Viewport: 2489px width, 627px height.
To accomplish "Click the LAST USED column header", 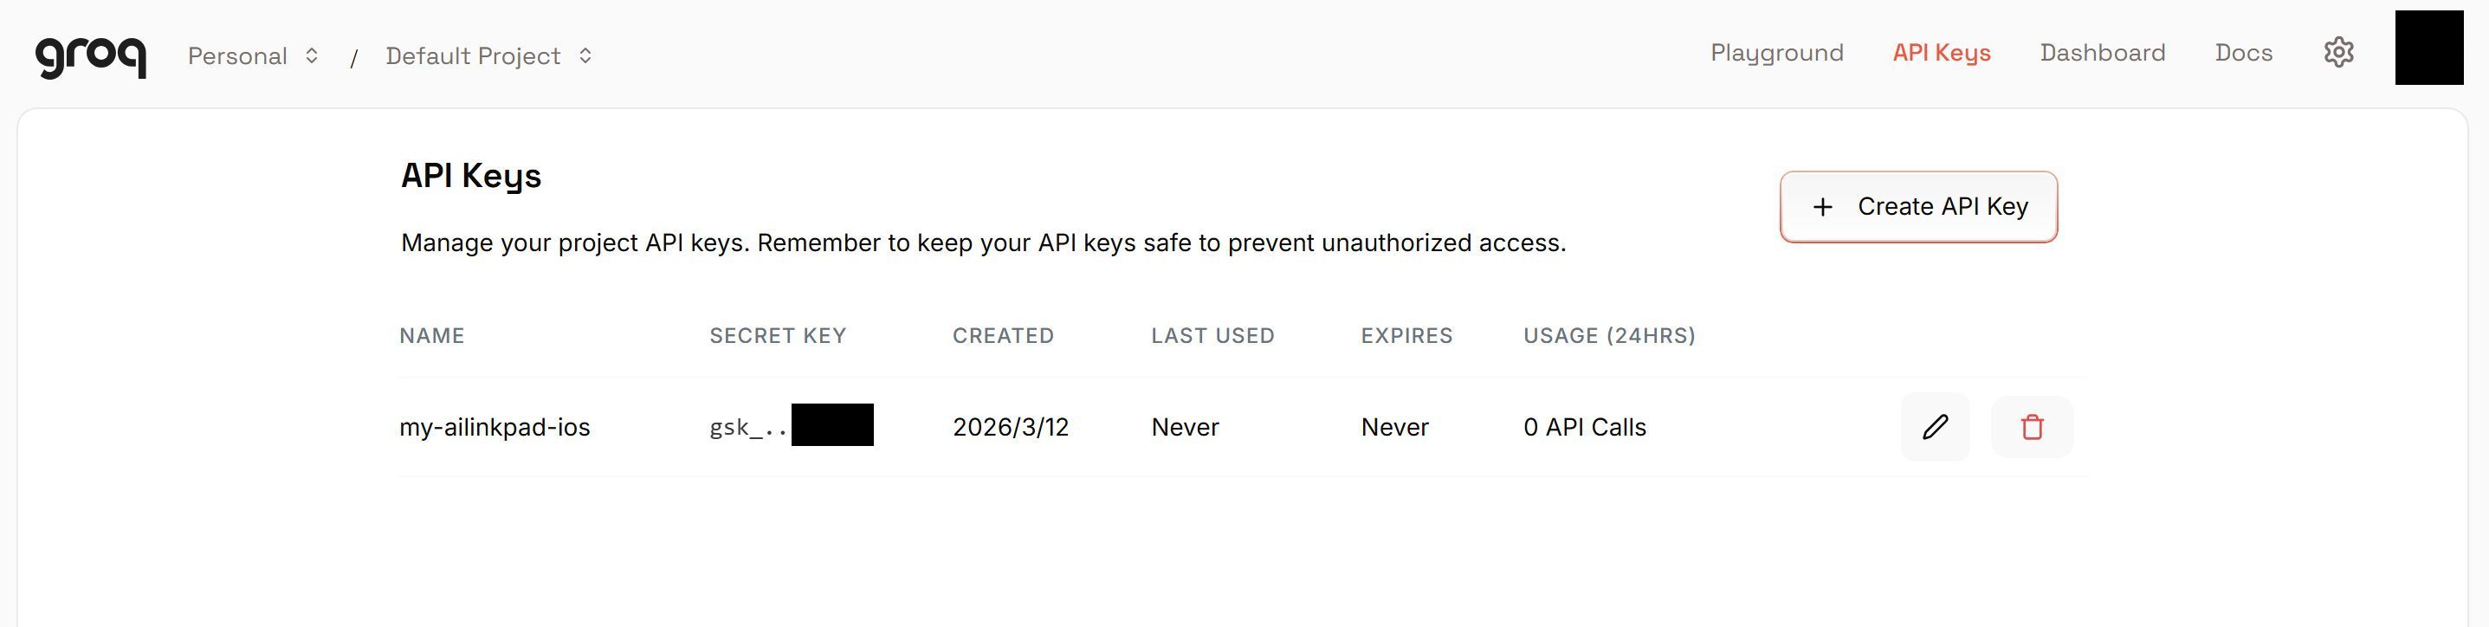I will tap(1212, 336).
